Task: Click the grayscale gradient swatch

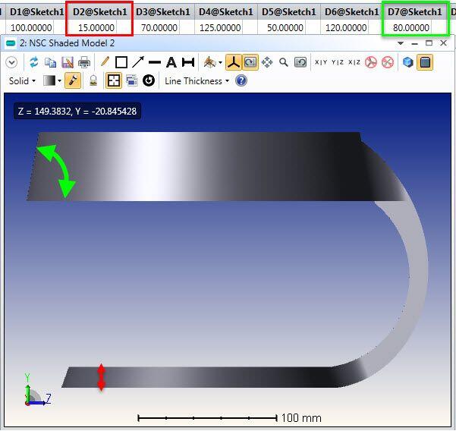Action: click(x=49, y=80)
